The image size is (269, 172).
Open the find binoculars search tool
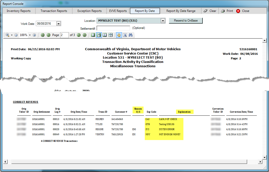[x=131, y=35]
